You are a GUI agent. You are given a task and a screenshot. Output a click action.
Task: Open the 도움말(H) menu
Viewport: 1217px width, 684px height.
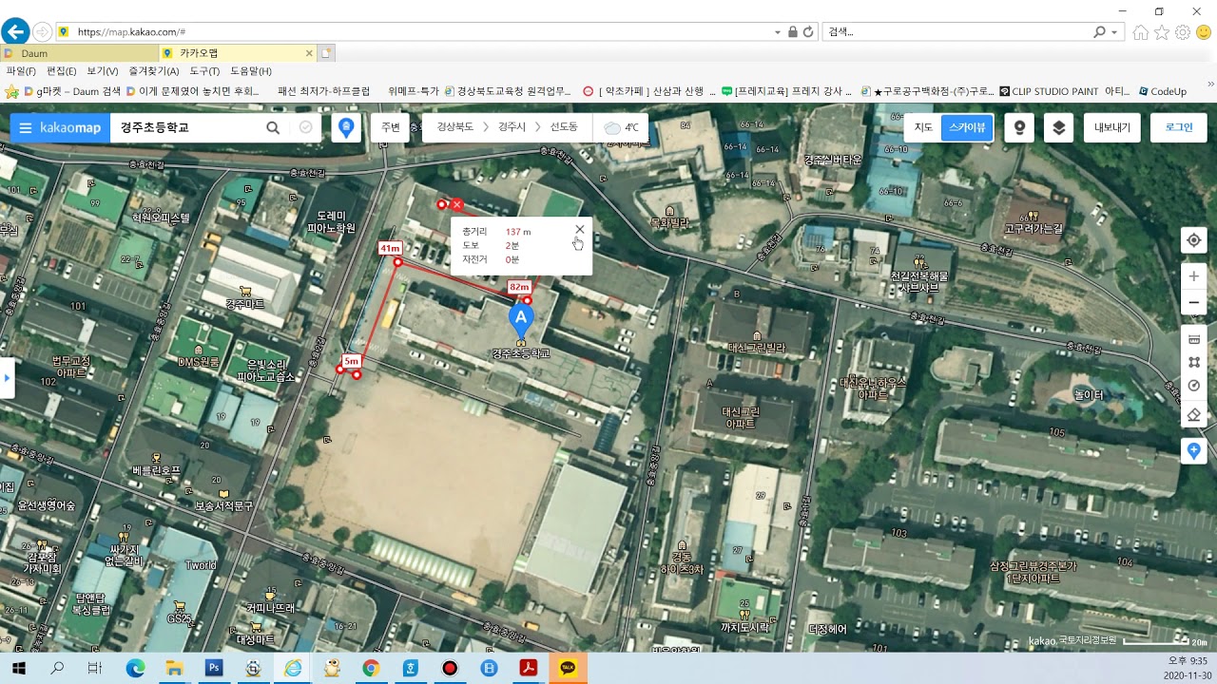(x=251, y=71)
